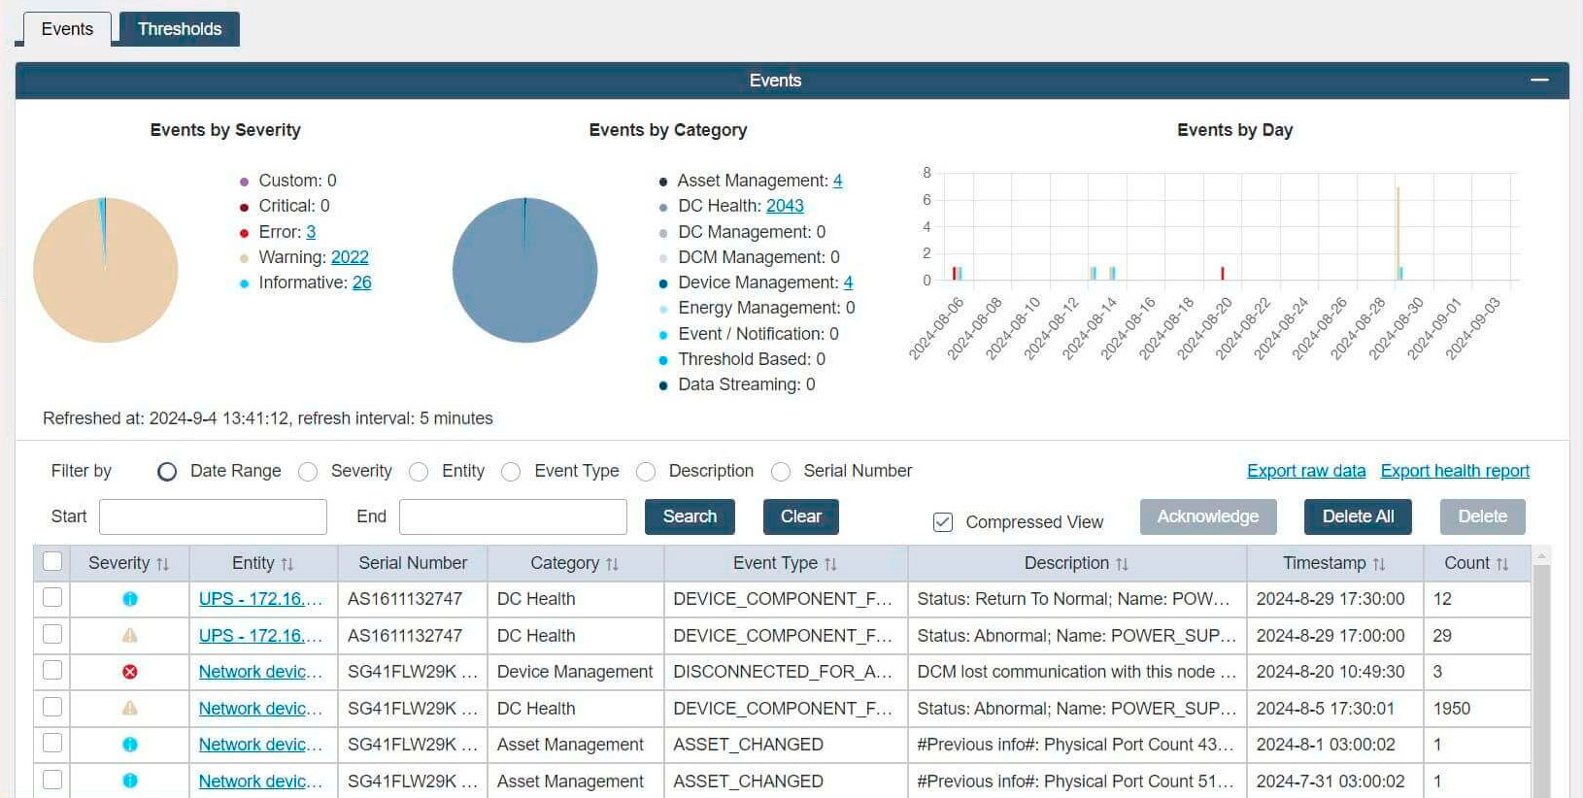Check the row with count 1950
The width and height of the screenshot is (1583, 798).
pos(52,707)
